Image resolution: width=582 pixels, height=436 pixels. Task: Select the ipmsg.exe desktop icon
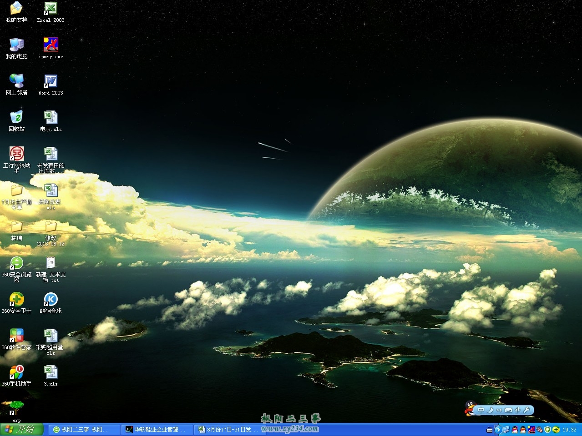click(51, 48)
